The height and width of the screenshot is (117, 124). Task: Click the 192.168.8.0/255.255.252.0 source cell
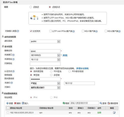[x=22, y=113]
